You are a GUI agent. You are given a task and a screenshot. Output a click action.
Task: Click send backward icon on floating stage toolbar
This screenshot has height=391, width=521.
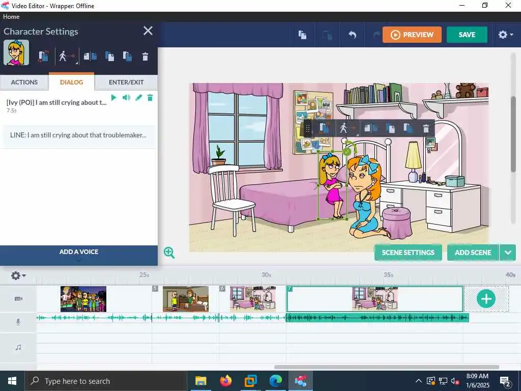click(x=408, y=128)
